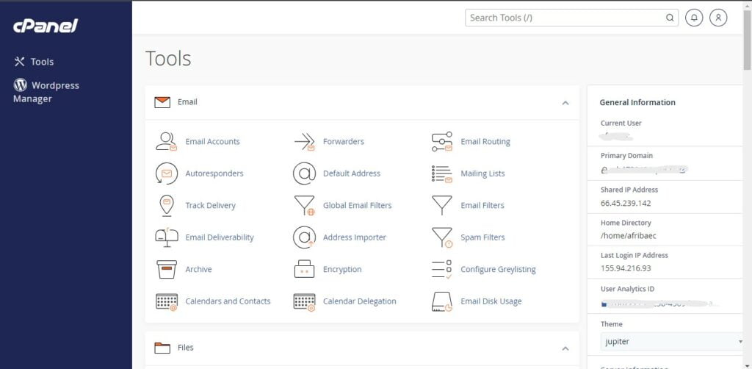752x369 pixels.
Task: Open the Email Deliverability mailbox icon
Action: (167, 237)
